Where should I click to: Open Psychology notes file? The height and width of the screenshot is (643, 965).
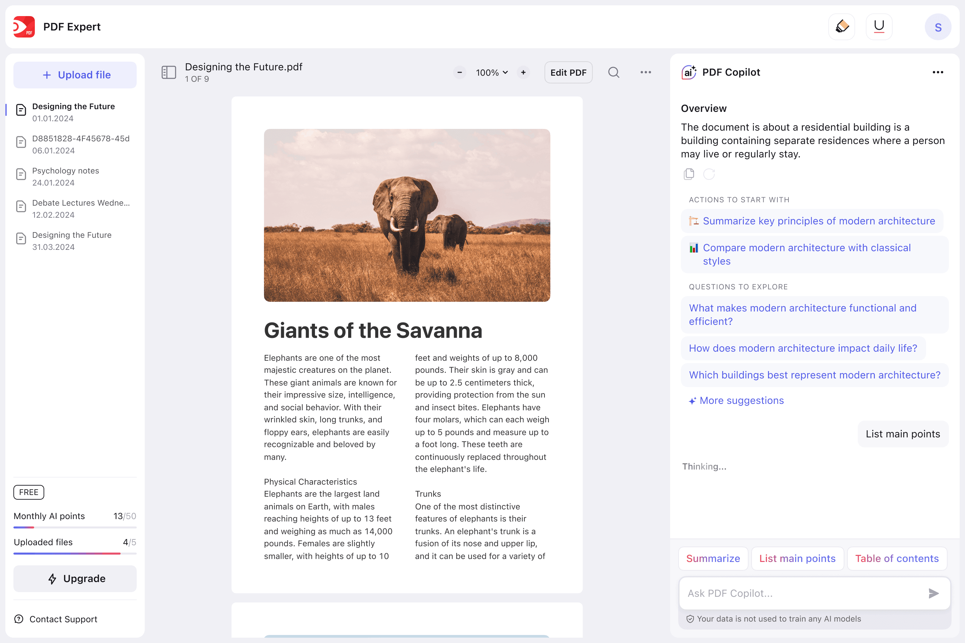point(75,177)
